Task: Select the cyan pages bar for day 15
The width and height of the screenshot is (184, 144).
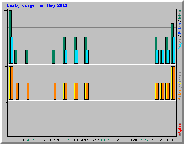Action: [x=87, y=57]
